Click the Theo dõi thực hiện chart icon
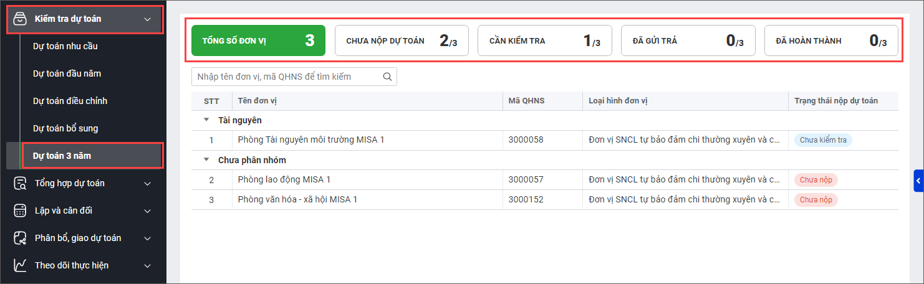 (20, 265)
